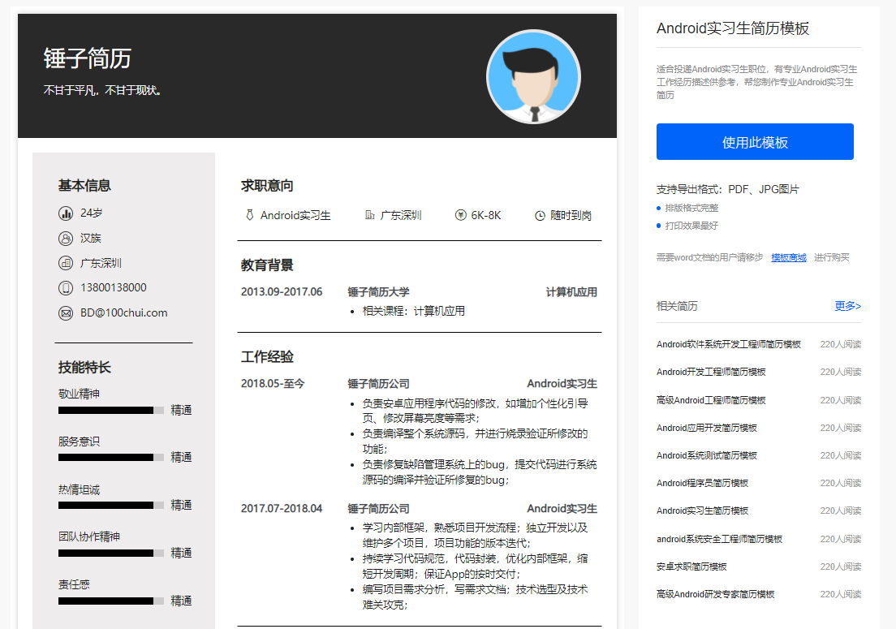Viewport: 896px width, 629px height.
Task: Click the yen salary icon beside 6K-8K
Action: click(x=460, y=215)
